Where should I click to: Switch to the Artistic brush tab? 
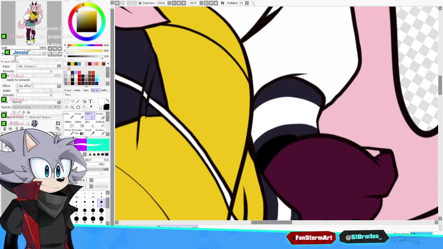[77, 90]
